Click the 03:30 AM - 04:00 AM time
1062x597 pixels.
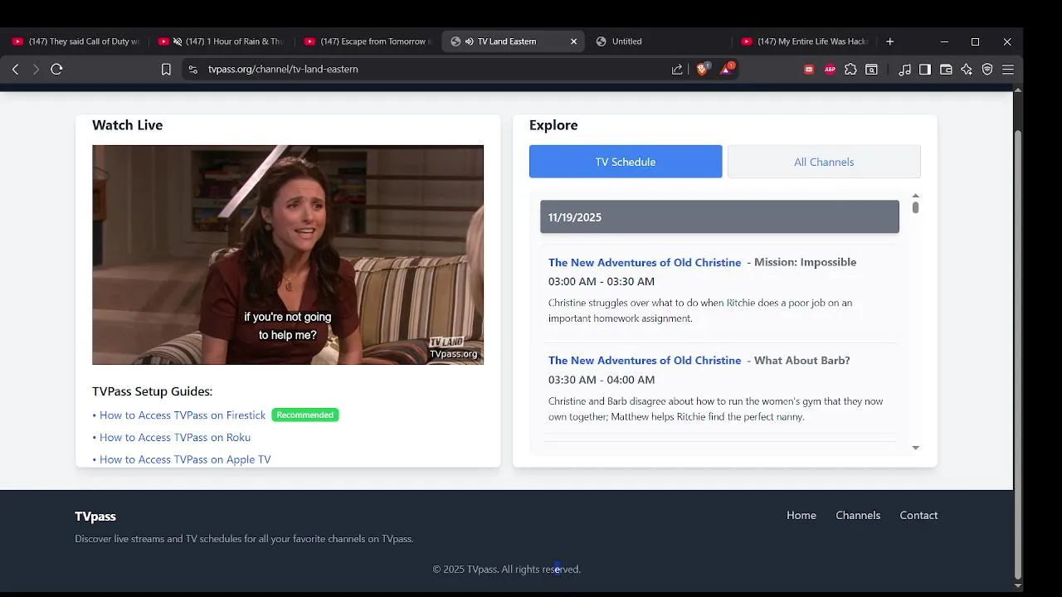coord(602,380)
